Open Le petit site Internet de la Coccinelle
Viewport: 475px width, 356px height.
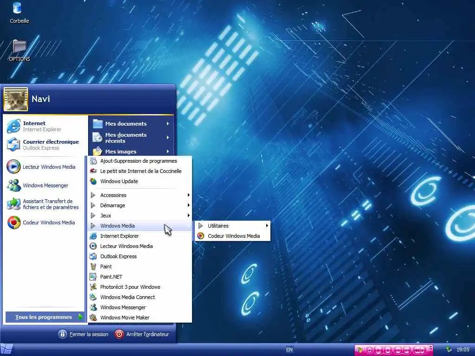point(139,171)
